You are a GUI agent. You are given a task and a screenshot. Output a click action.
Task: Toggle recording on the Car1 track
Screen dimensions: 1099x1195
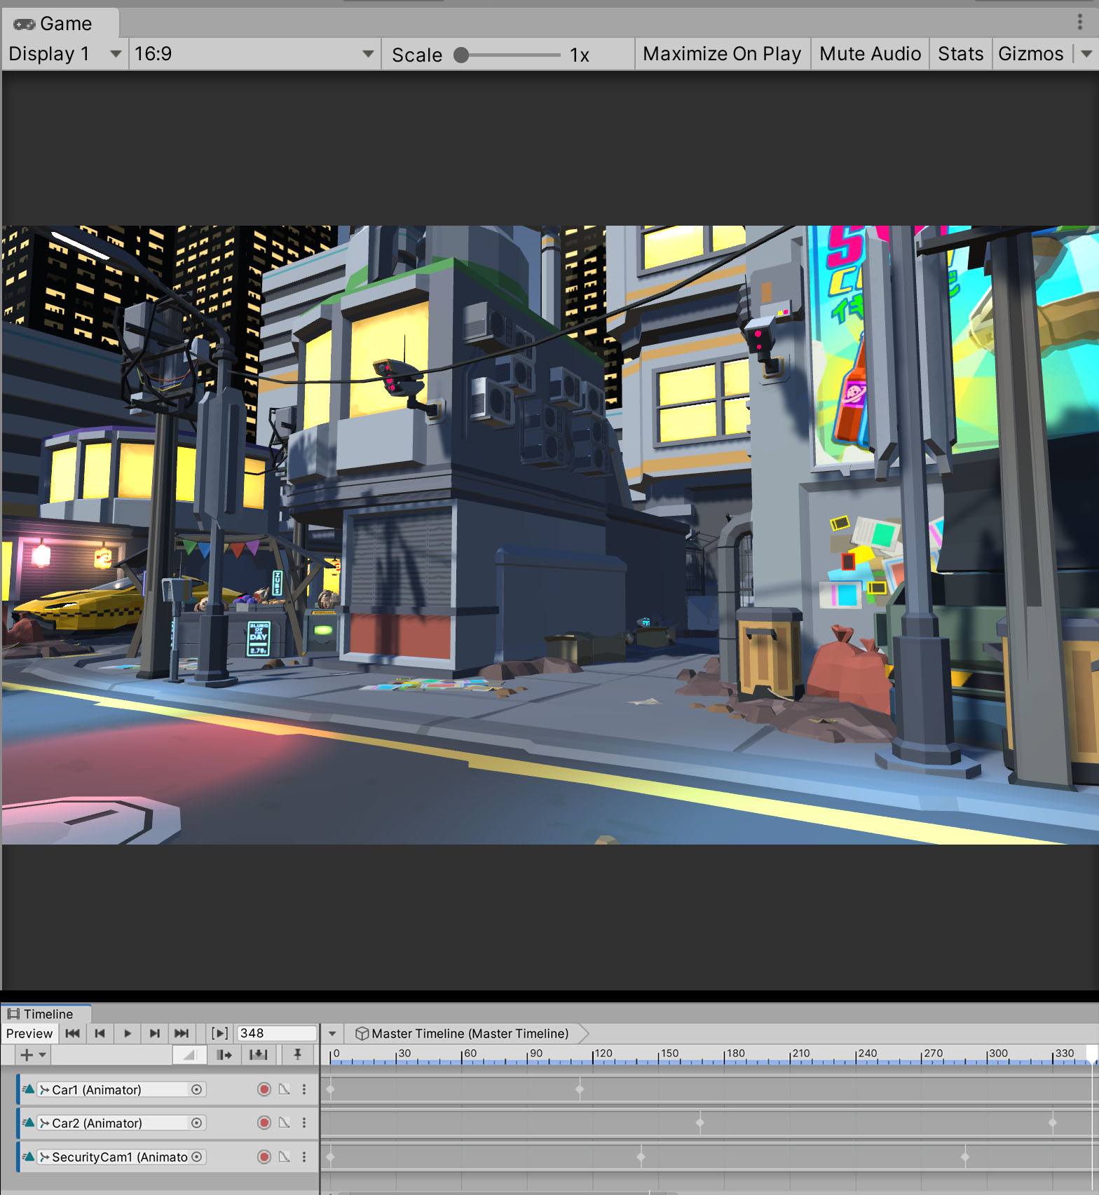pos(264,1089)
